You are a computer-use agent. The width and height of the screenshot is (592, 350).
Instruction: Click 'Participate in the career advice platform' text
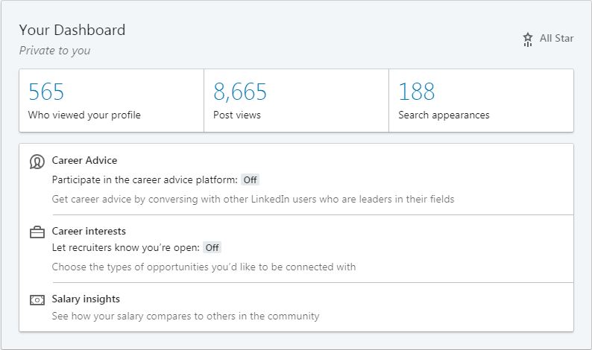[145, 180]
